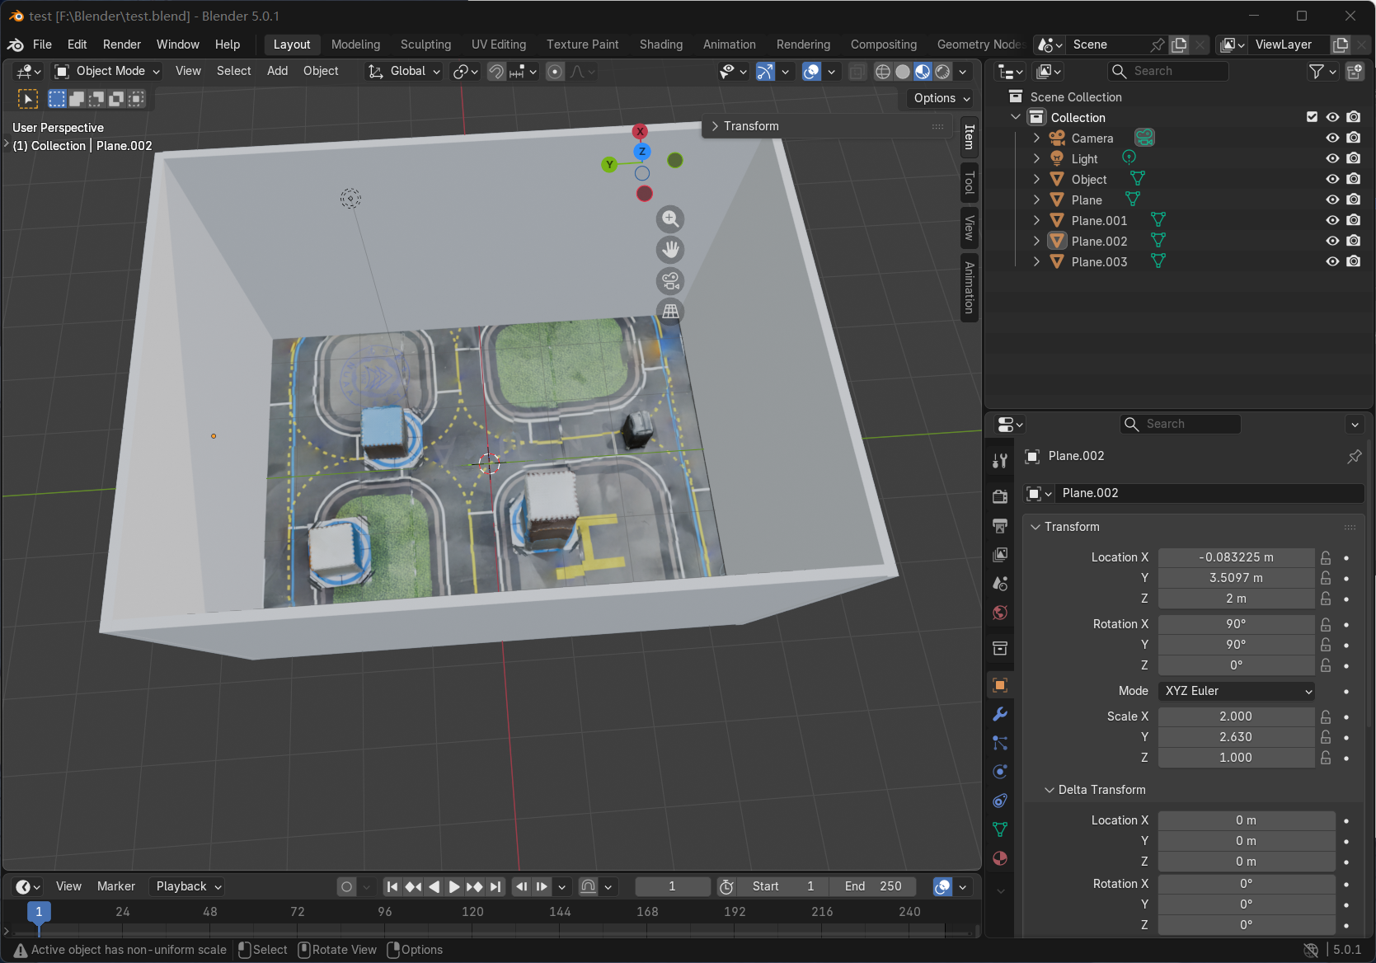Open the Modifiers wrench properties tab
Screen dimensions: 1376x963
1000,714
